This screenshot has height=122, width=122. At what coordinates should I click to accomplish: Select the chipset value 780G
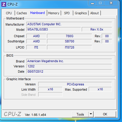coord(70,36)
